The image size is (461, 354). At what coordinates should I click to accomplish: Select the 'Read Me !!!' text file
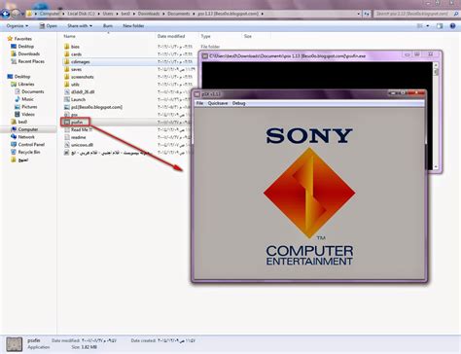tap(78, 129)
